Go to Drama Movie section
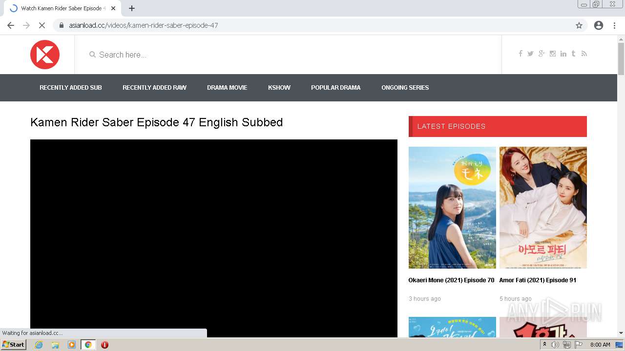625x351 pixels. click(x=227, y=88)
